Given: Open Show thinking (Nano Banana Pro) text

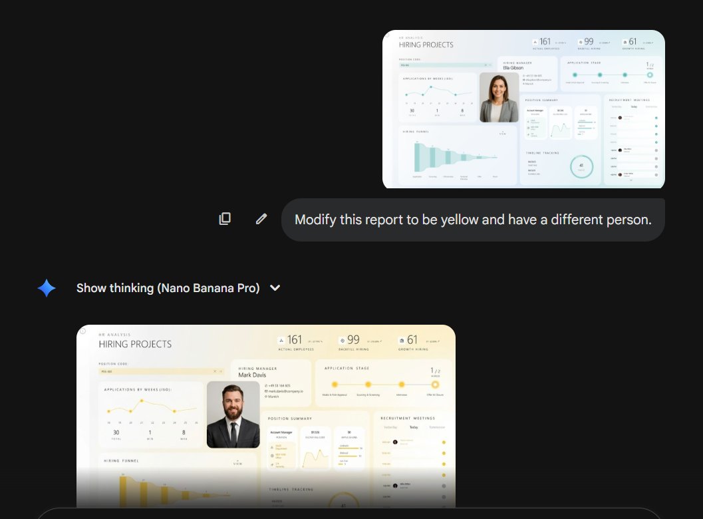Looking at the screenshot, I should [x=168, y=288].
